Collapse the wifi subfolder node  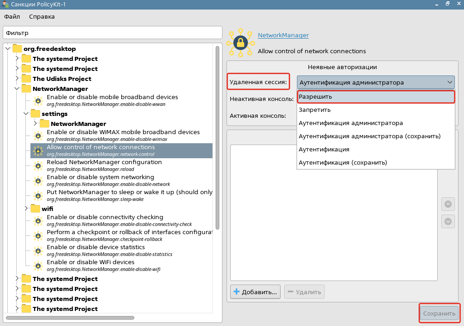point(26,209)
